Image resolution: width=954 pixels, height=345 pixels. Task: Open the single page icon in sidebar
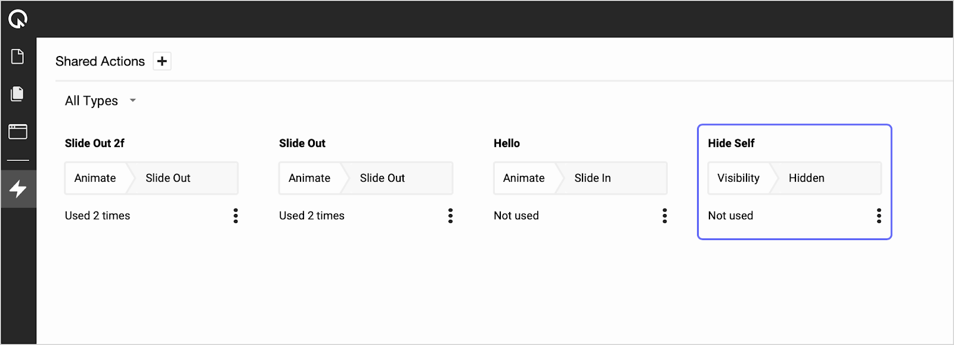(18, 57)
